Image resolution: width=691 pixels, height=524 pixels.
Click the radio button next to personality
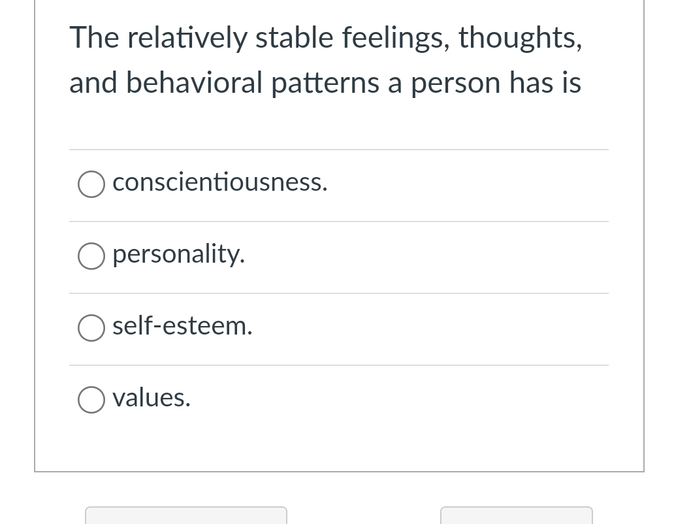coord(91,256)
